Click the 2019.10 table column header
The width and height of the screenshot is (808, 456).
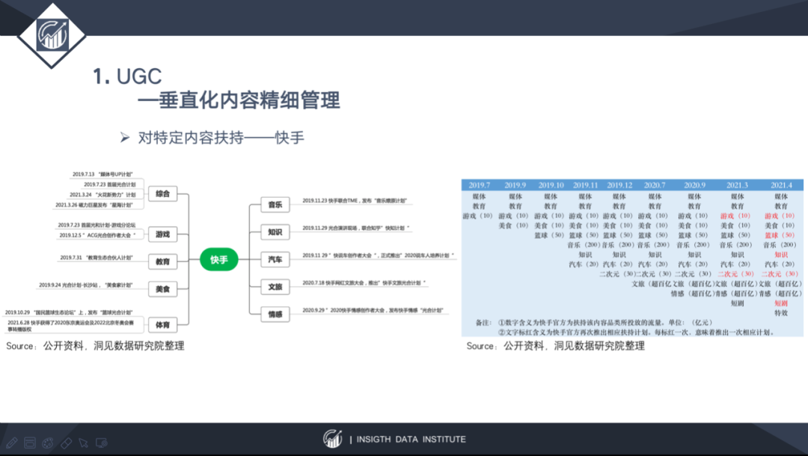(x=551, y=185)
